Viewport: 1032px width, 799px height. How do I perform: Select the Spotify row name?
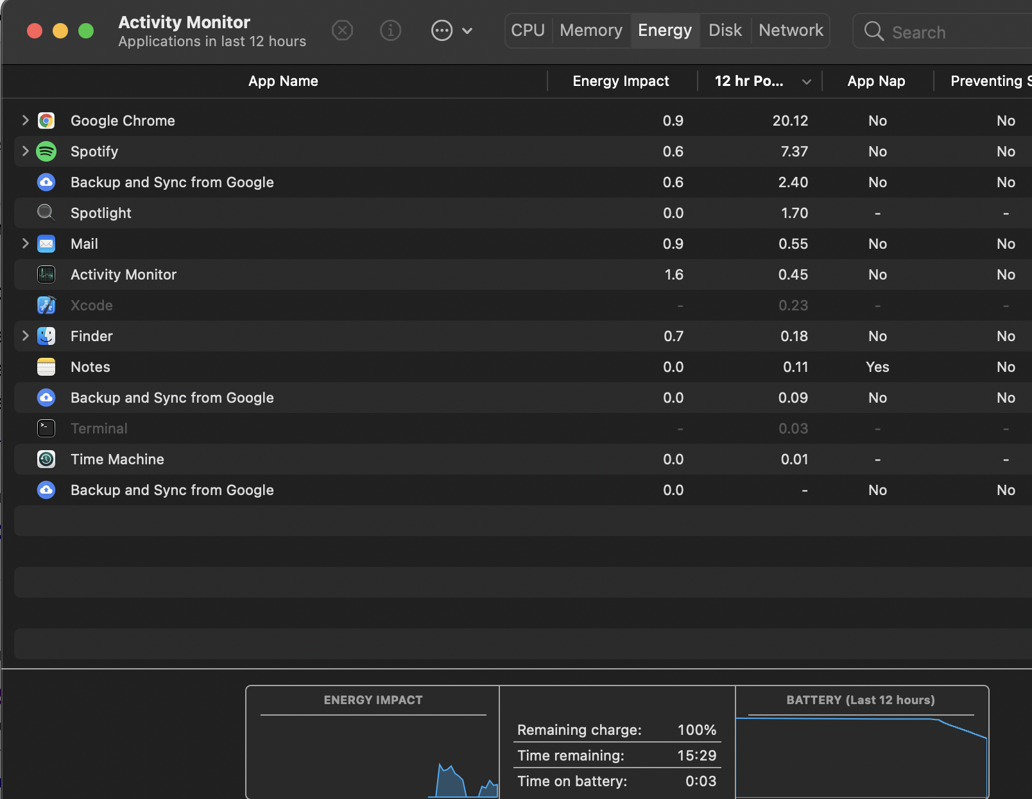pyautogui.click(x=94, y=151)
